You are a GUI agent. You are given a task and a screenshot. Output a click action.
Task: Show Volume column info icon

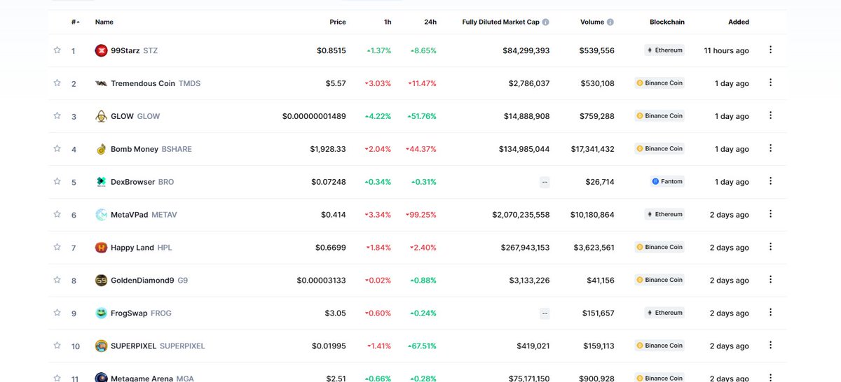tap(610, 22)
